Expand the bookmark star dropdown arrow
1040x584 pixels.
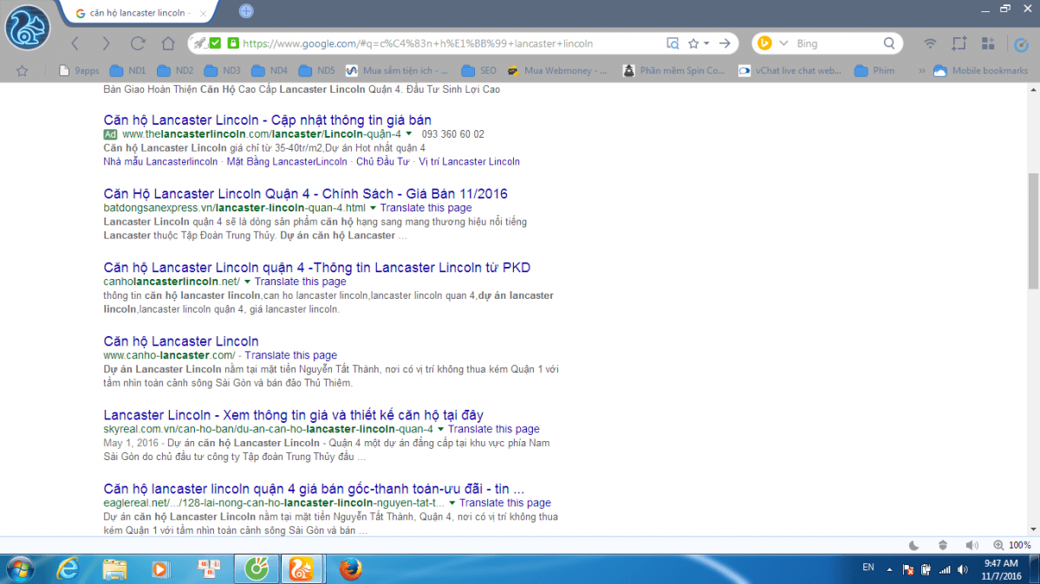[706, 43]
